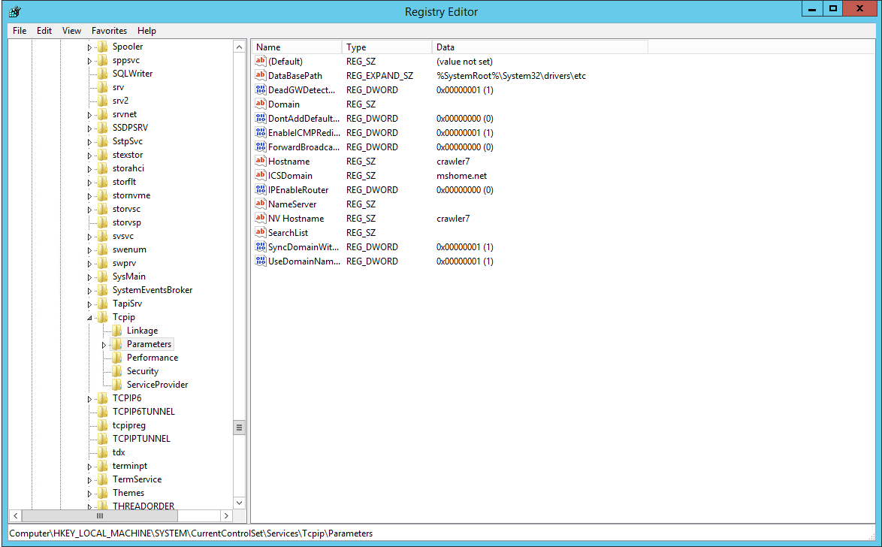The image size is (882, 547).
Task: Expand the TCPIP6 tree node
Action: click(x=89, y=399)
